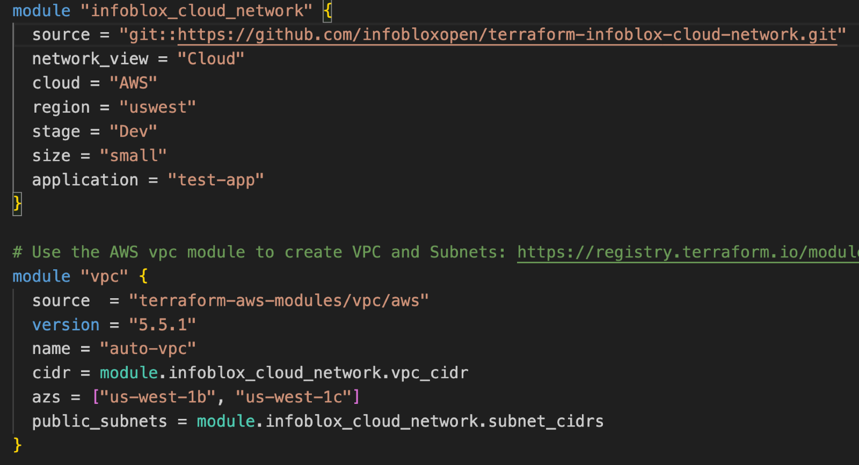Place cursor in the "Dev" stage value
This screenshot has height=465, width=859.
click(x=133, y=131)
